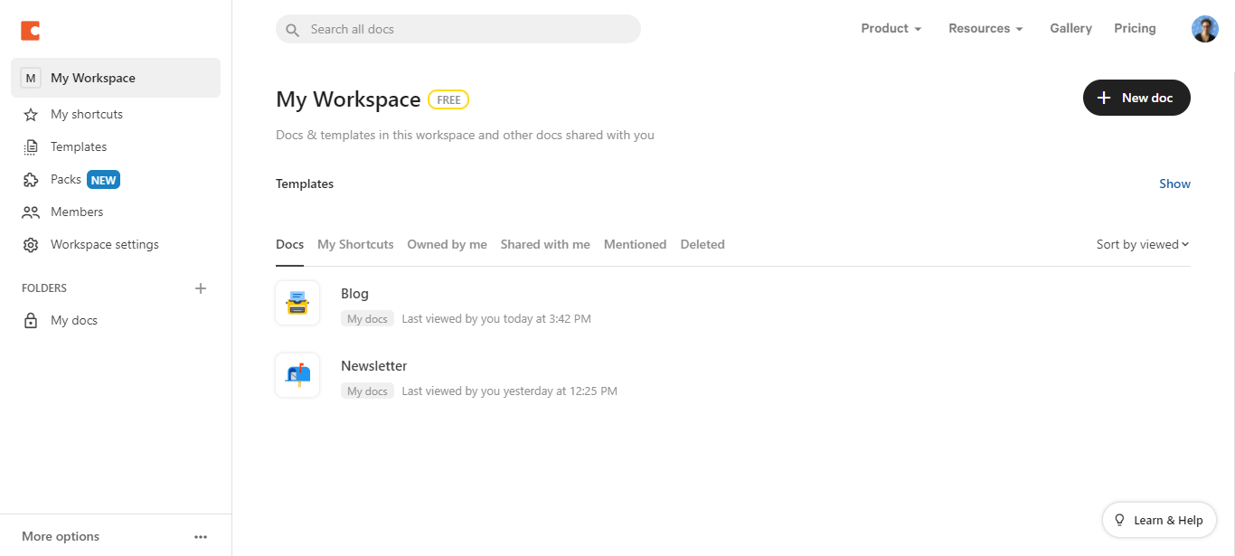Click the New doc button

(x=1136, y=97)
